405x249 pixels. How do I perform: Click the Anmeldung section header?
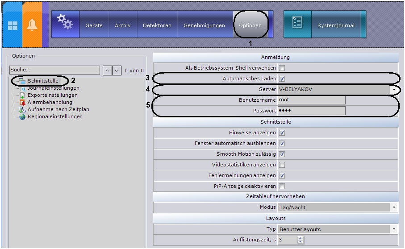coord(276,57)
